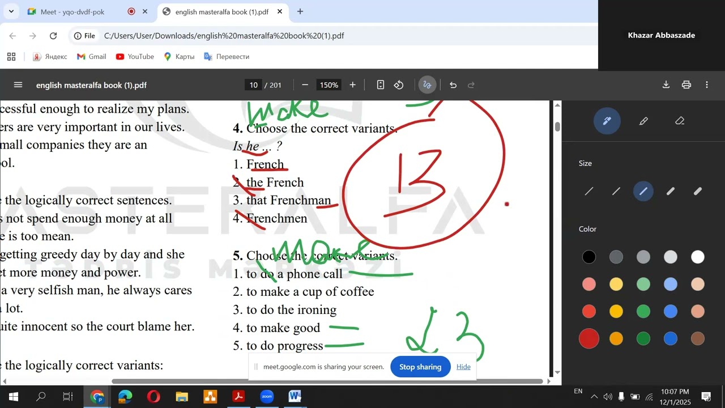This screenshot has height=408, width=725.
Task: Download the PDF file
Action: point(666,85)
